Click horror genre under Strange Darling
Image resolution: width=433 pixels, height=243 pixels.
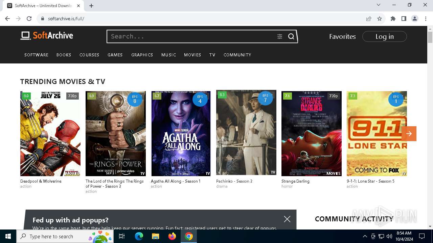pyautogui.click(x=287, y=186)
